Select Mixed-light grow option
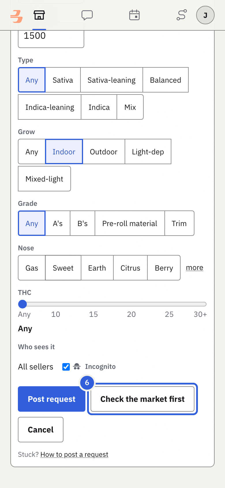This screenshot has height=488, width=225. point(44,179)
